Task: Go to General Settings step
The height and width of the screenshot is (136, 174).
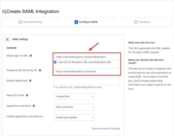Action: [30, 22]
